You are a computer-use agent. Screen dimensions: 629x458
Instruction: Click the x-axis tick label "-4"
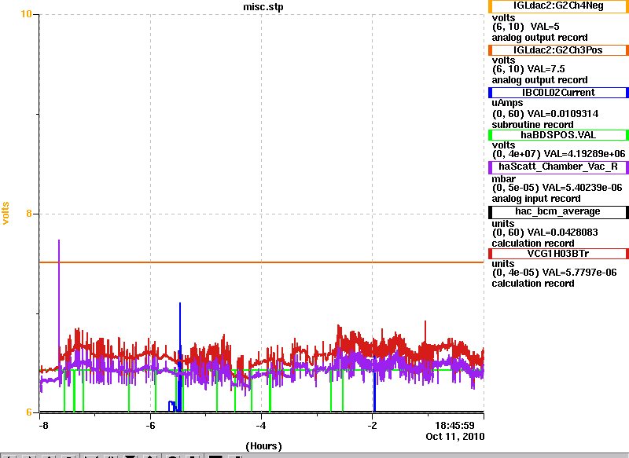[x=261, y=426]
